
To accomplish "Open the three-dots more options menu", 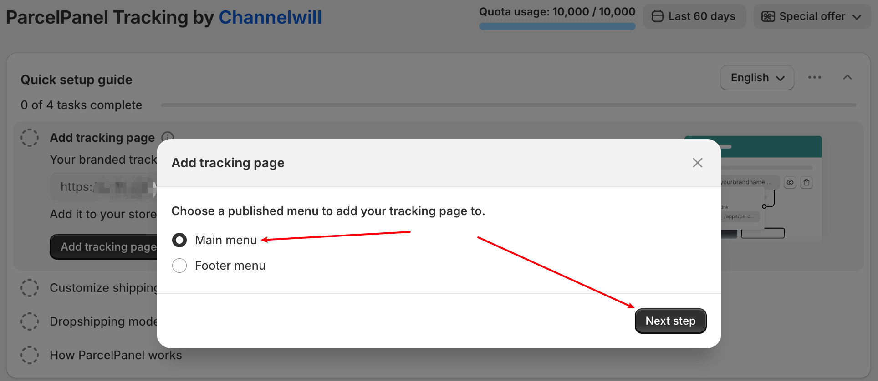I will click(815, 77).
